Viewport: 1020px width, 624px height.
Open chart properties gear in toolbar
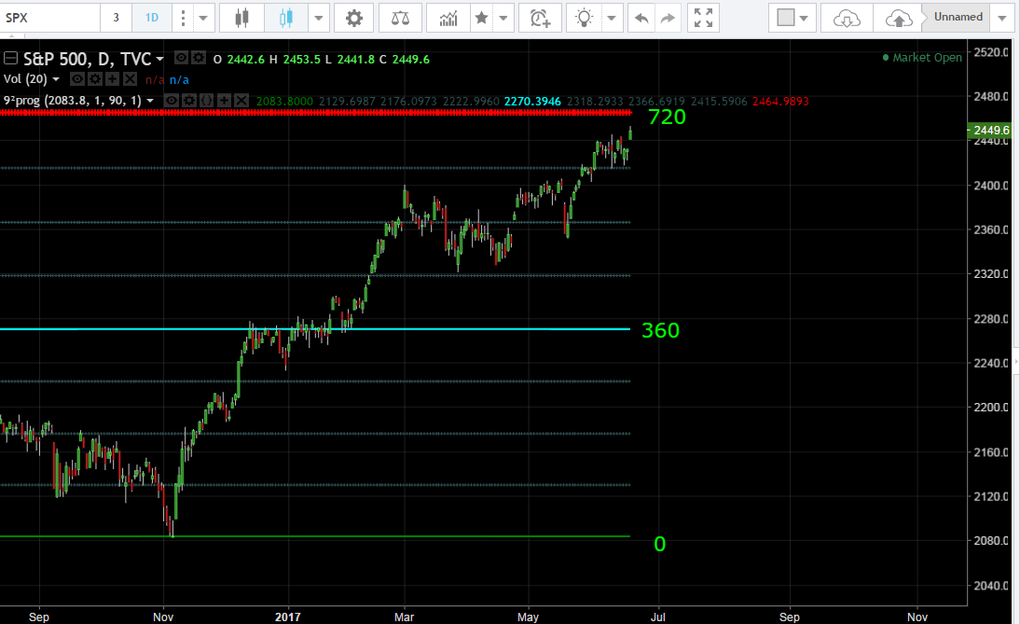(x=353, y=18)
